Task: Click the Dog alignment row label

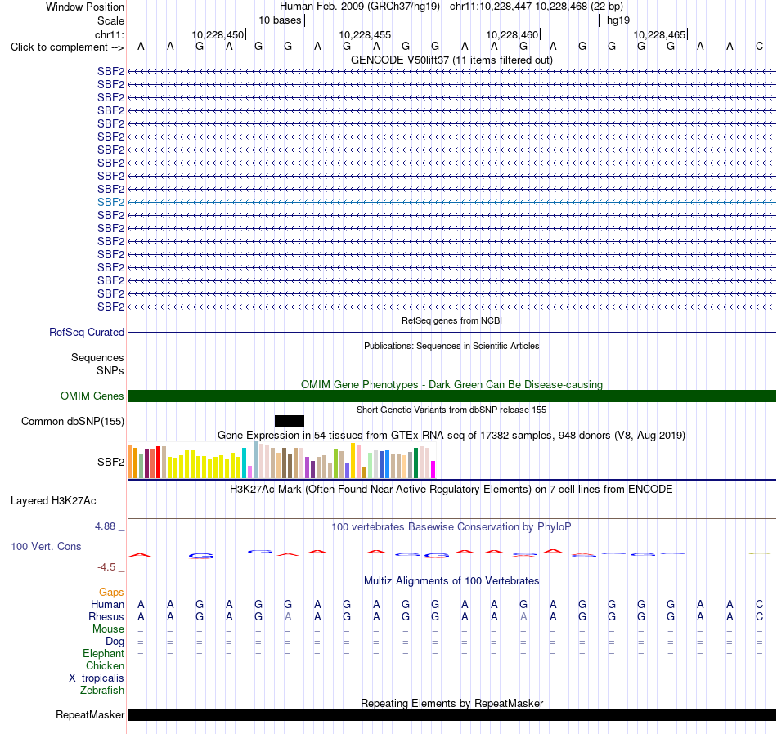Action: [115, 642]
